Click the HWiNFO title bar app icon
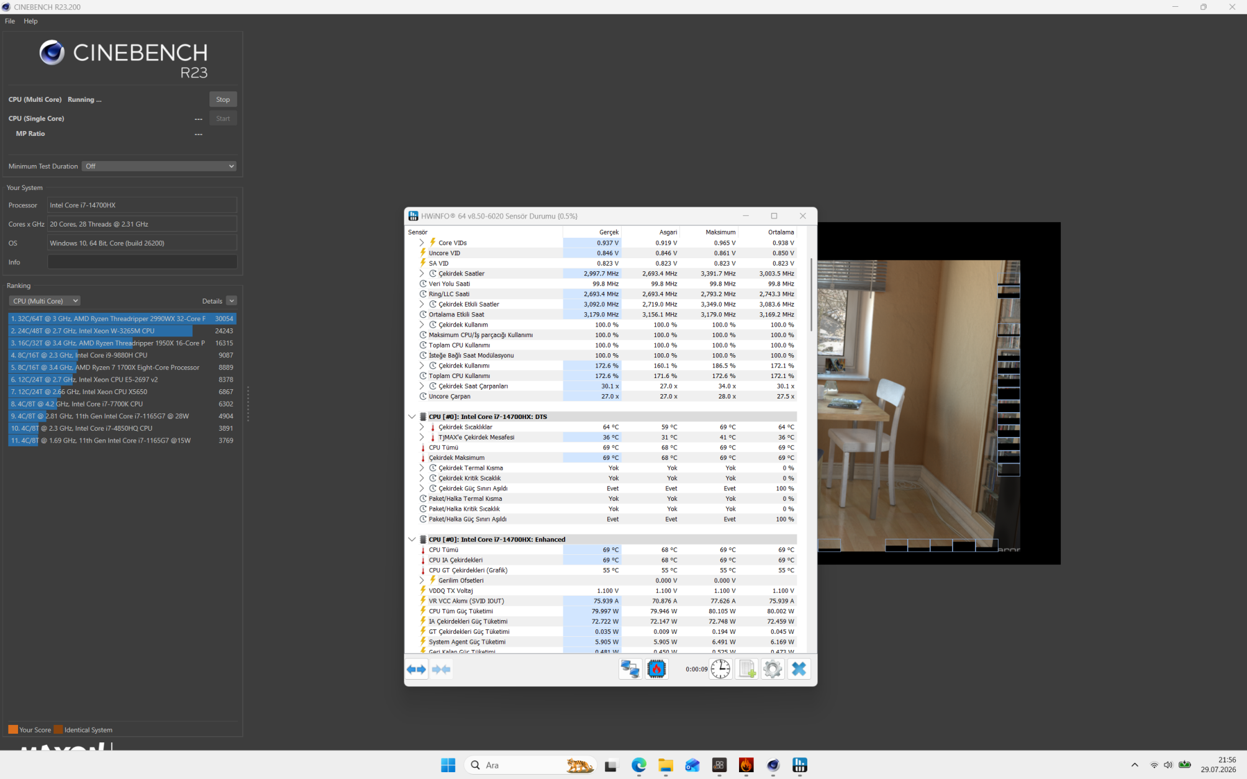This screenshot has width=1247, height=779. (413, 216)
